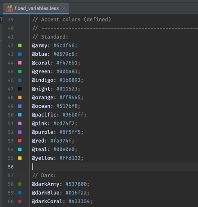Place cursor on hex value #ff9445
This screenshot has height=207, width=198.
[x=70, y=97]
